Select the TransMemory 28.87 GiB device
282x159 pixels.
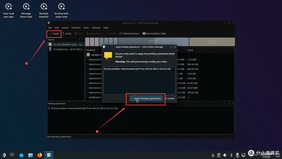click(66, 49)
